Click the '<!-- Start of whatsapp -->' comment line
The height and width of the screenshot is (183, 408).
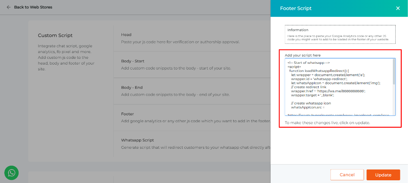309,63
